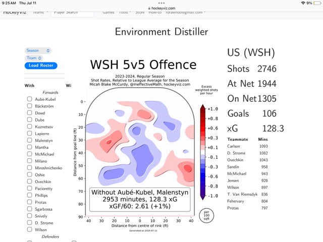
Task: Check the Mantha checkbox
Action: (29, 147)
